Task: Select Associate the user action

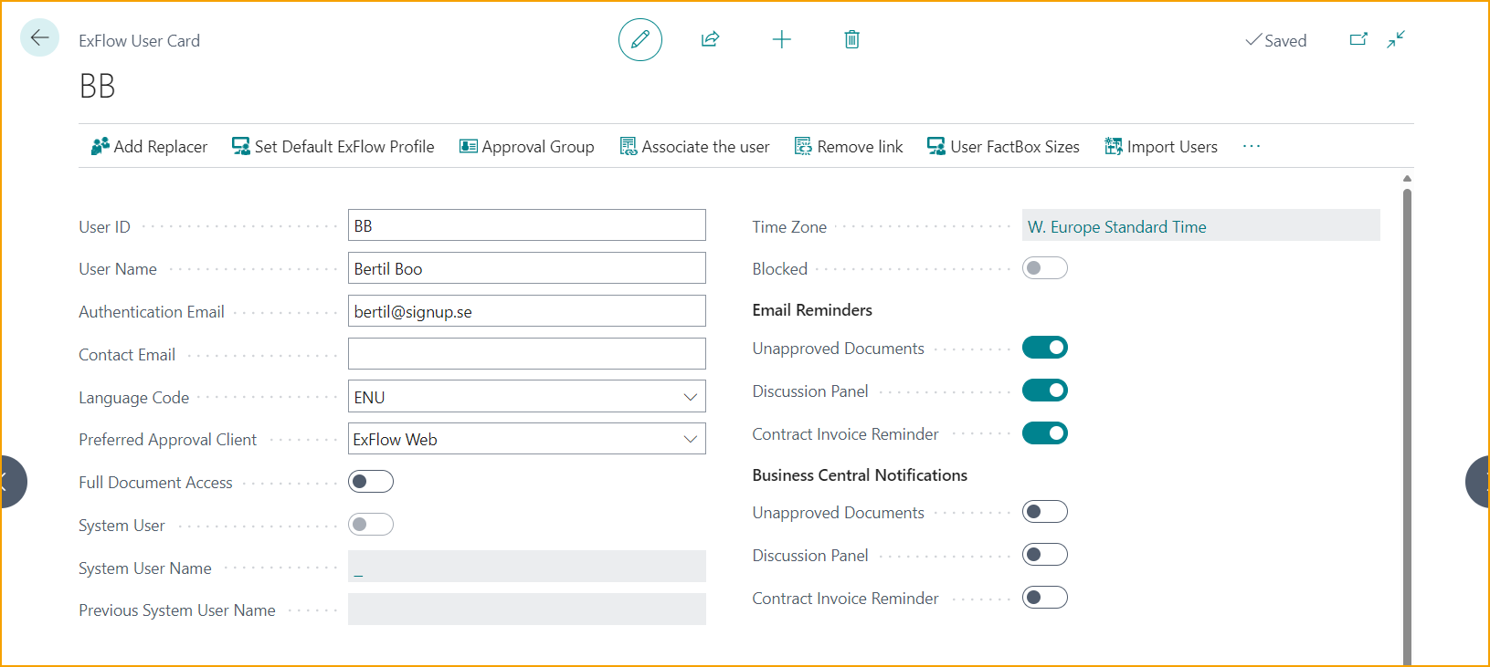Action: tap(694, 146)
